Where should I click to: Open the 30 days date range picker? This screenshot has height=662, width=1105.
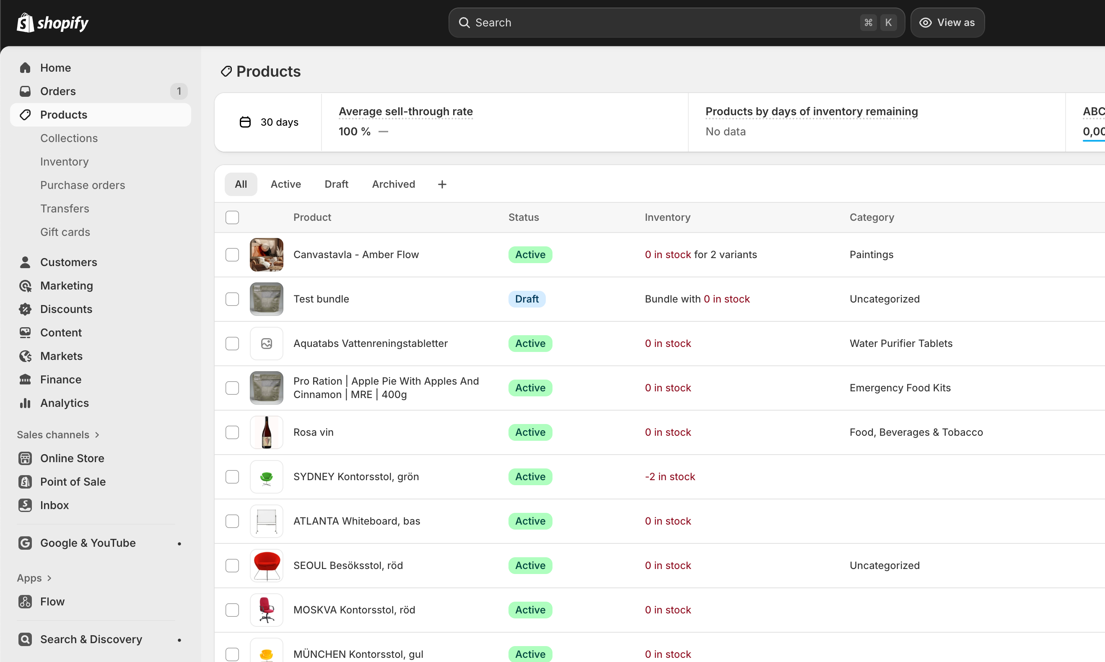click(x=269, y=122)
